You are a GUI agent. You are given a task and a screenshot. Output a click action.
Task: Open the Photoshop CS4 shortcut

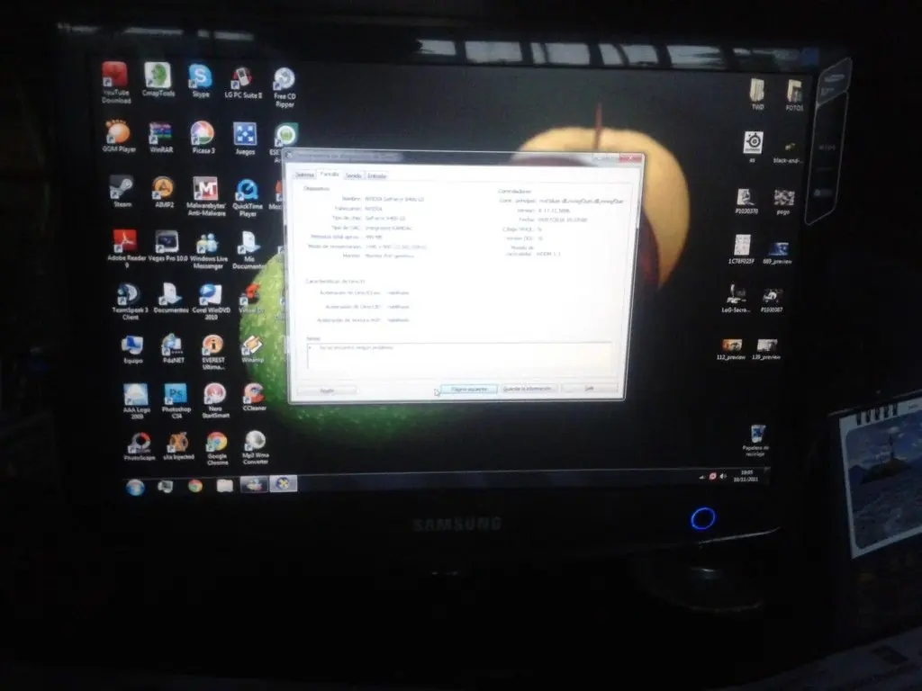(x=176, y=400)
